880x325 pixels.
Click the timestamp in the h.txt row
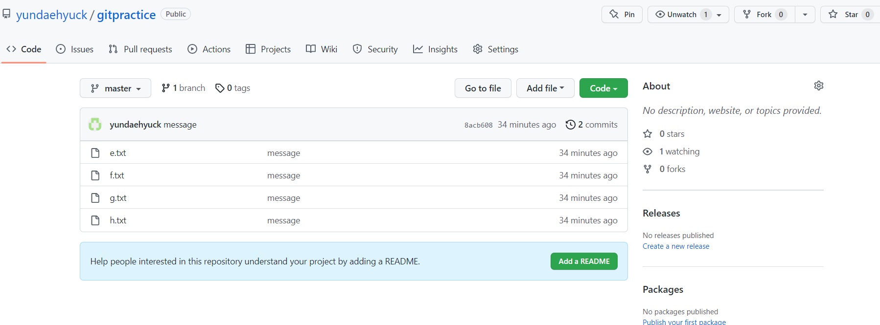(x=588, y=220)
